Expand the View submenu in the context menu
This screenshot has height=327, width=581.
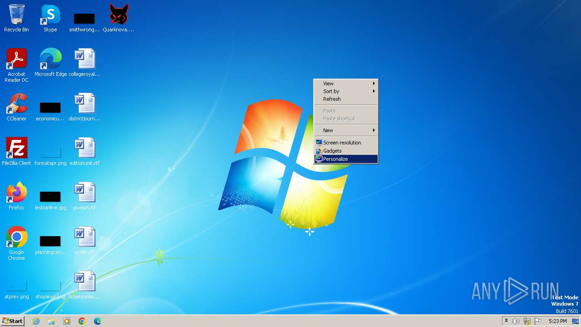click(x=346, y=84)
